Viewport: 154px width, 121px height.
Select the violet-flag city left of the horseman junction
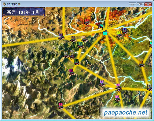[x=102, y=83]
